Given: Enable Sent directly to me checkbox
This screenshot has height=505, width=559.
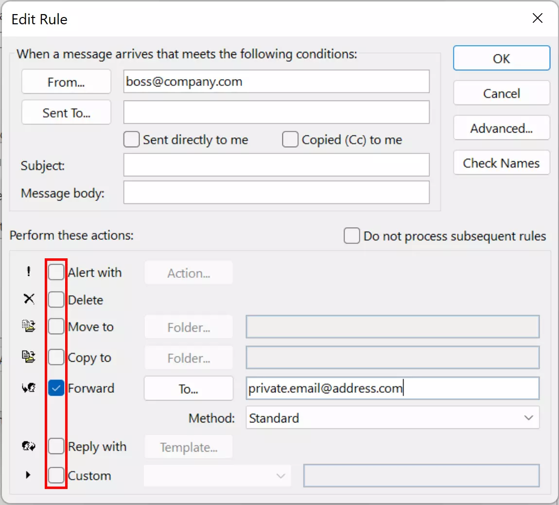Looking at the screenshot, I should pos(131,139).
